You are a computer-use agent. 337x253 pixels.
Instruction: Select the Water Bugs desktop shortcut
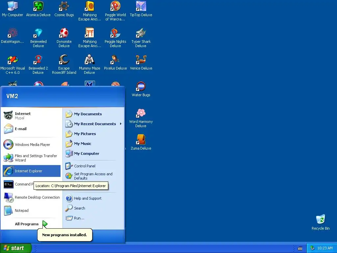[141, 89]
